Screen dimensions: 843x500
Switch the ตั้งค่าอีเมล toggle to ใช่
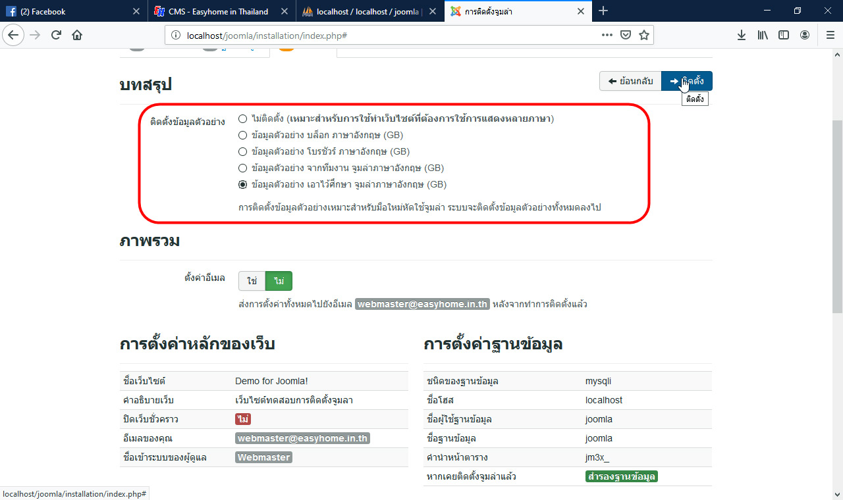[252, 280]
